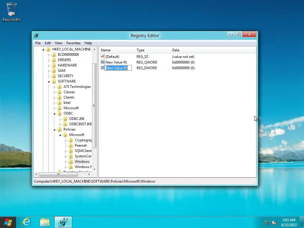Expand the HARDWARE key
The image size is (304, 228).
49,66
